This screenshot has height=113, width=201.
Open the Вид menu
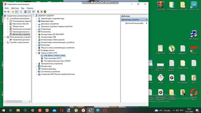[23, 8]
